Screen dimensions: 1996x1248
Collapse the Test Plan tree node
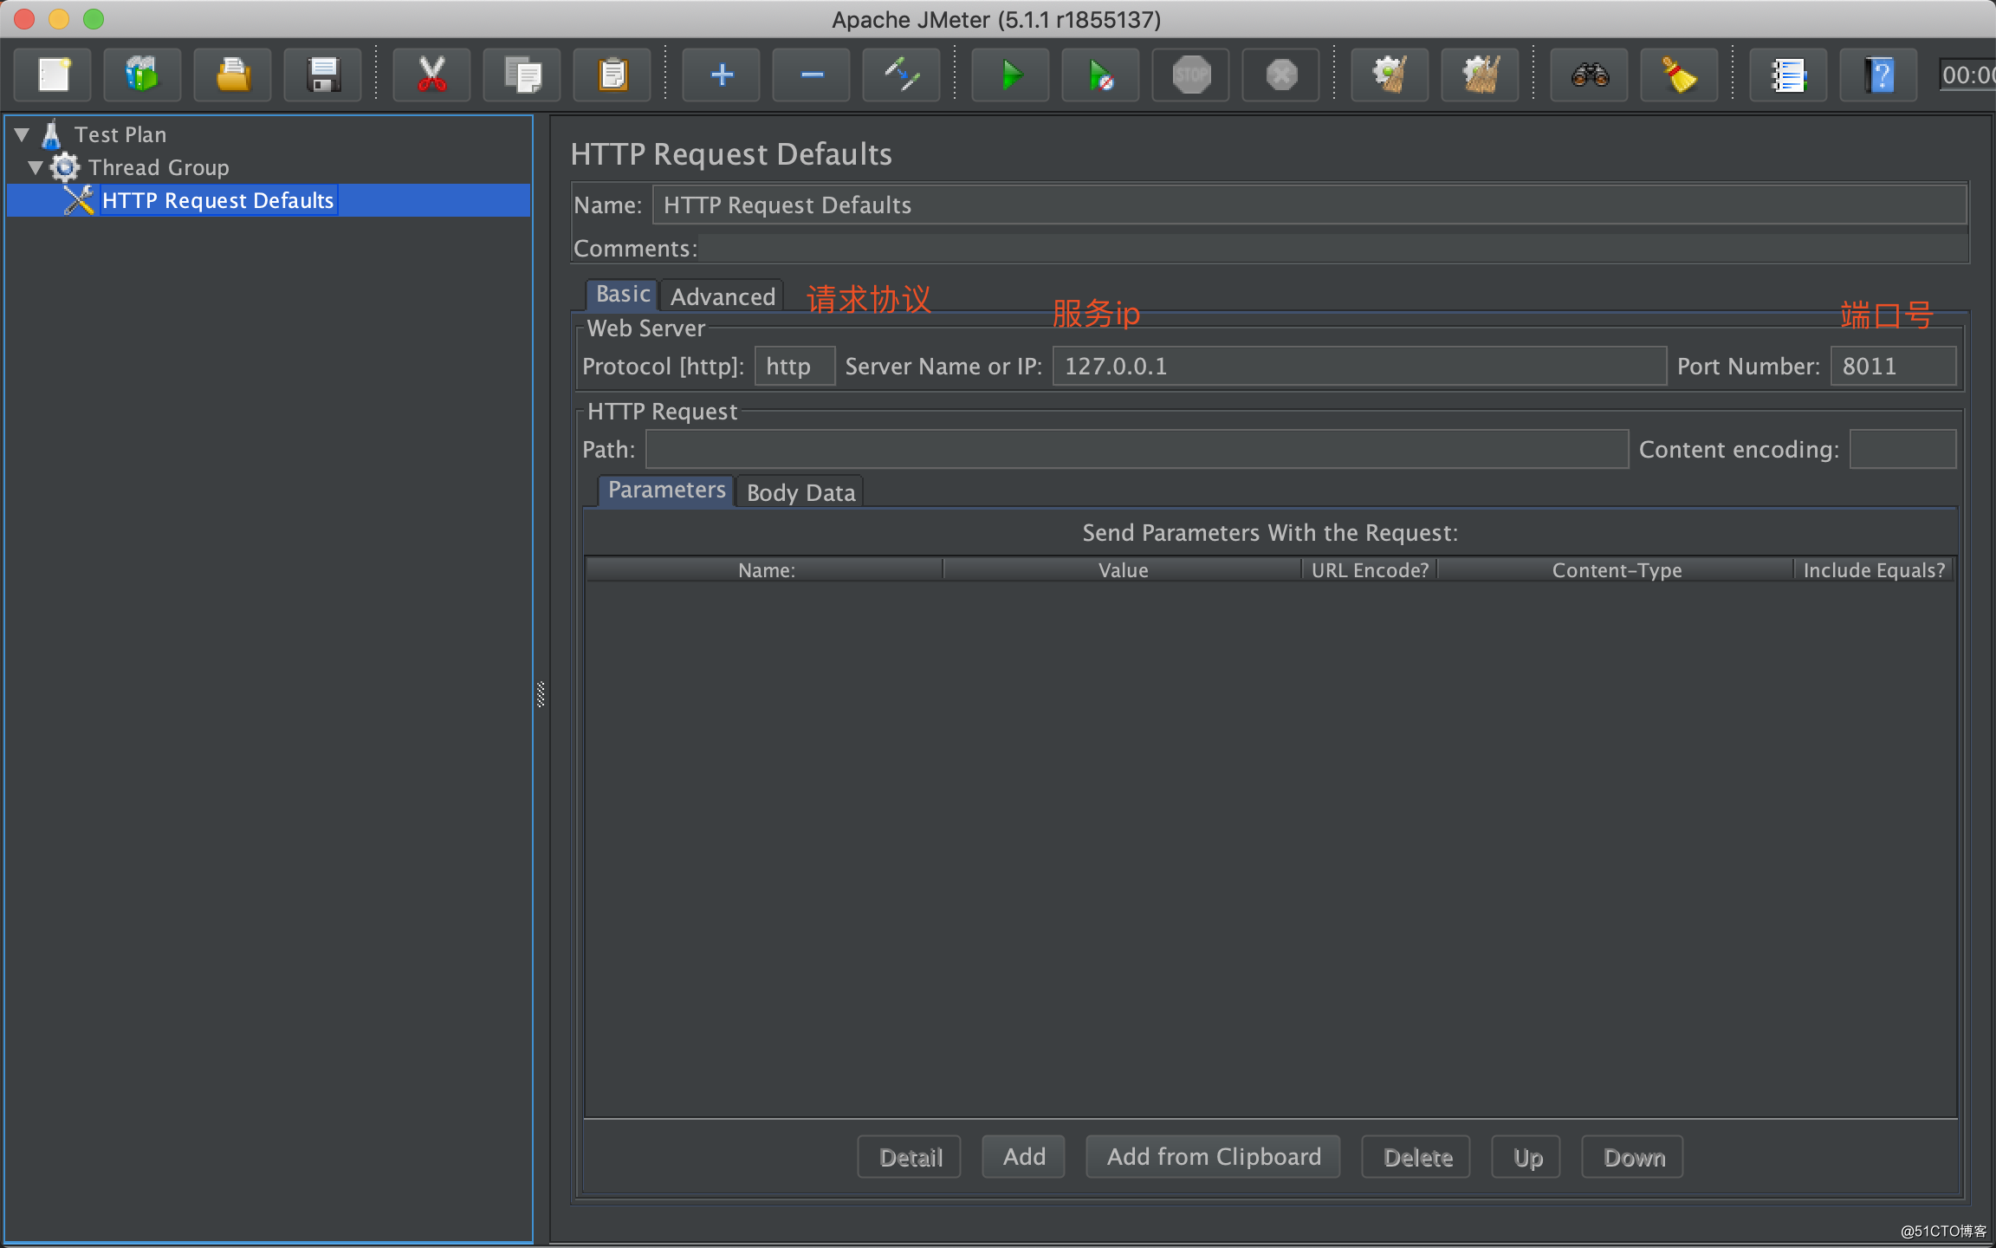tap(23, 134)
